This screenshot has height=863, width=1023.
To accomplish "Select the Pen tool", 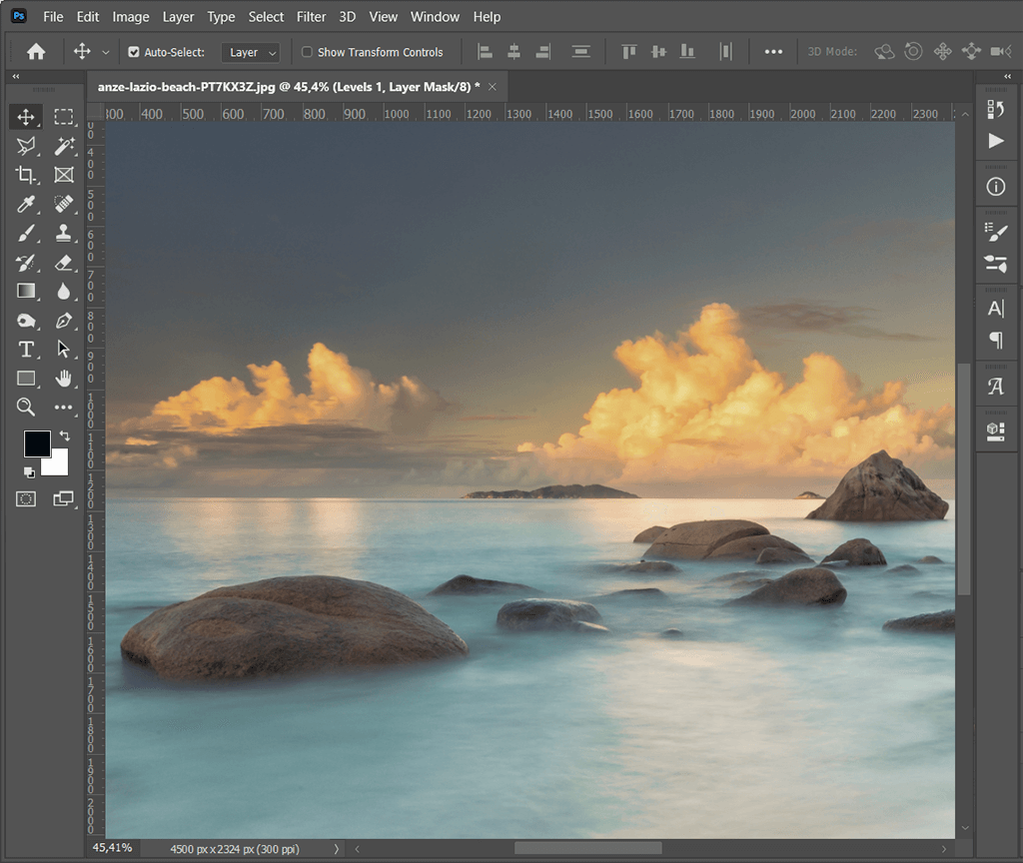I will [63, 321].
